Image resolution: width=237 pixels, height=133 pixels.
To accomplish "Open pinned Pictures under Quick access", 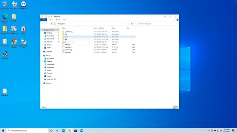I will pos(49,42).
